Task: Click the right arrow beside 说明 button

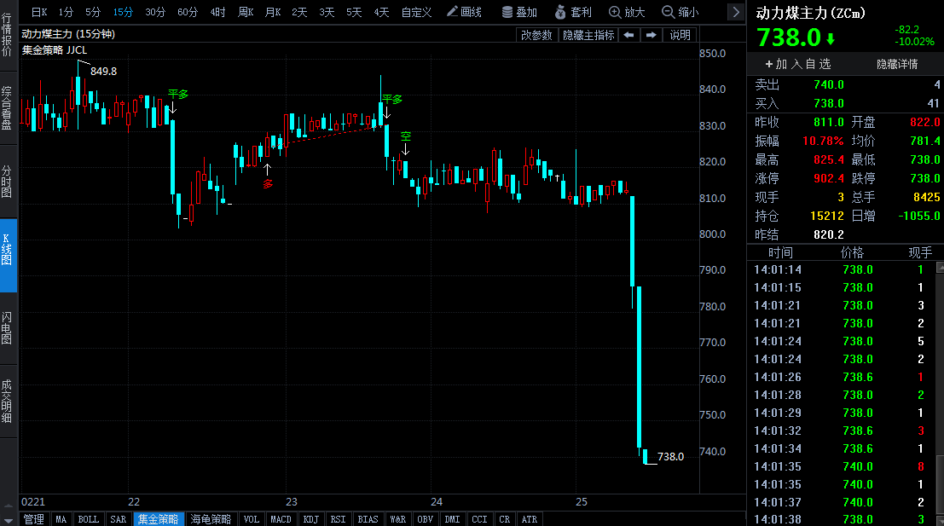Action: (x=651, y=35)
